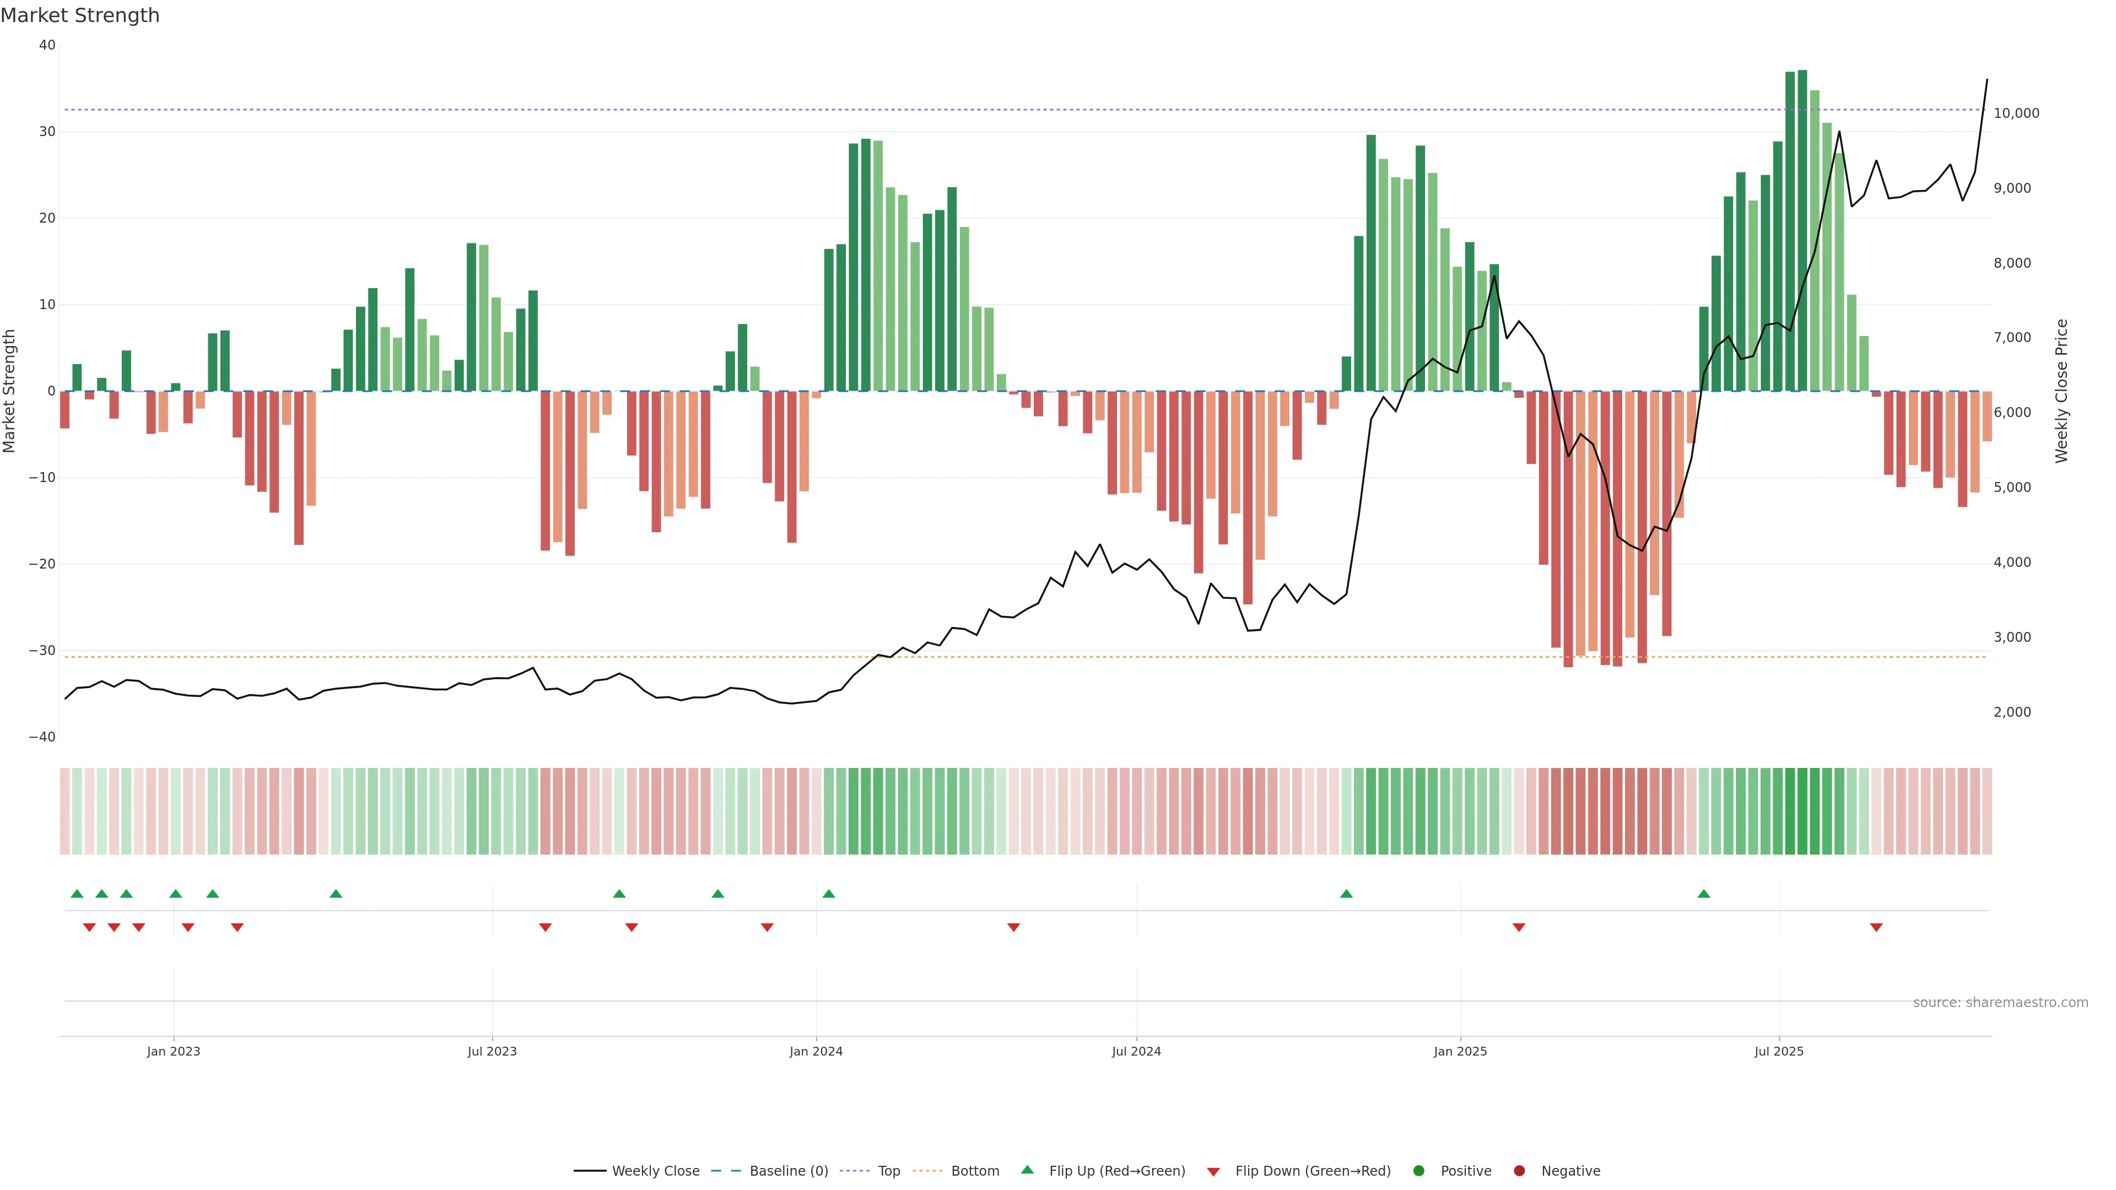Click the rightmost red flip-down triangle marker
2116x1190 pixels.
1876,927
